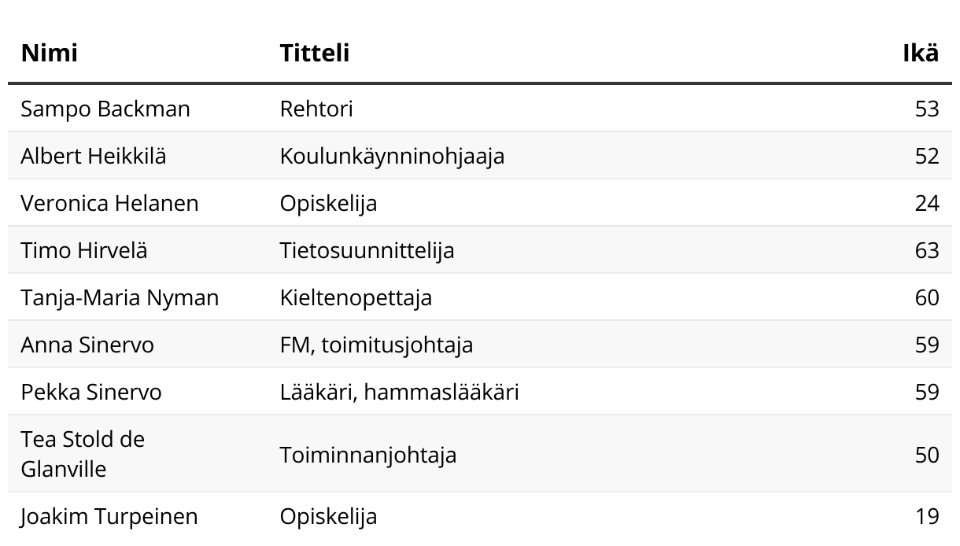Click the Kieltenopettaja title cell
Viewport: 960px width, 546px height.
(356, 297)
